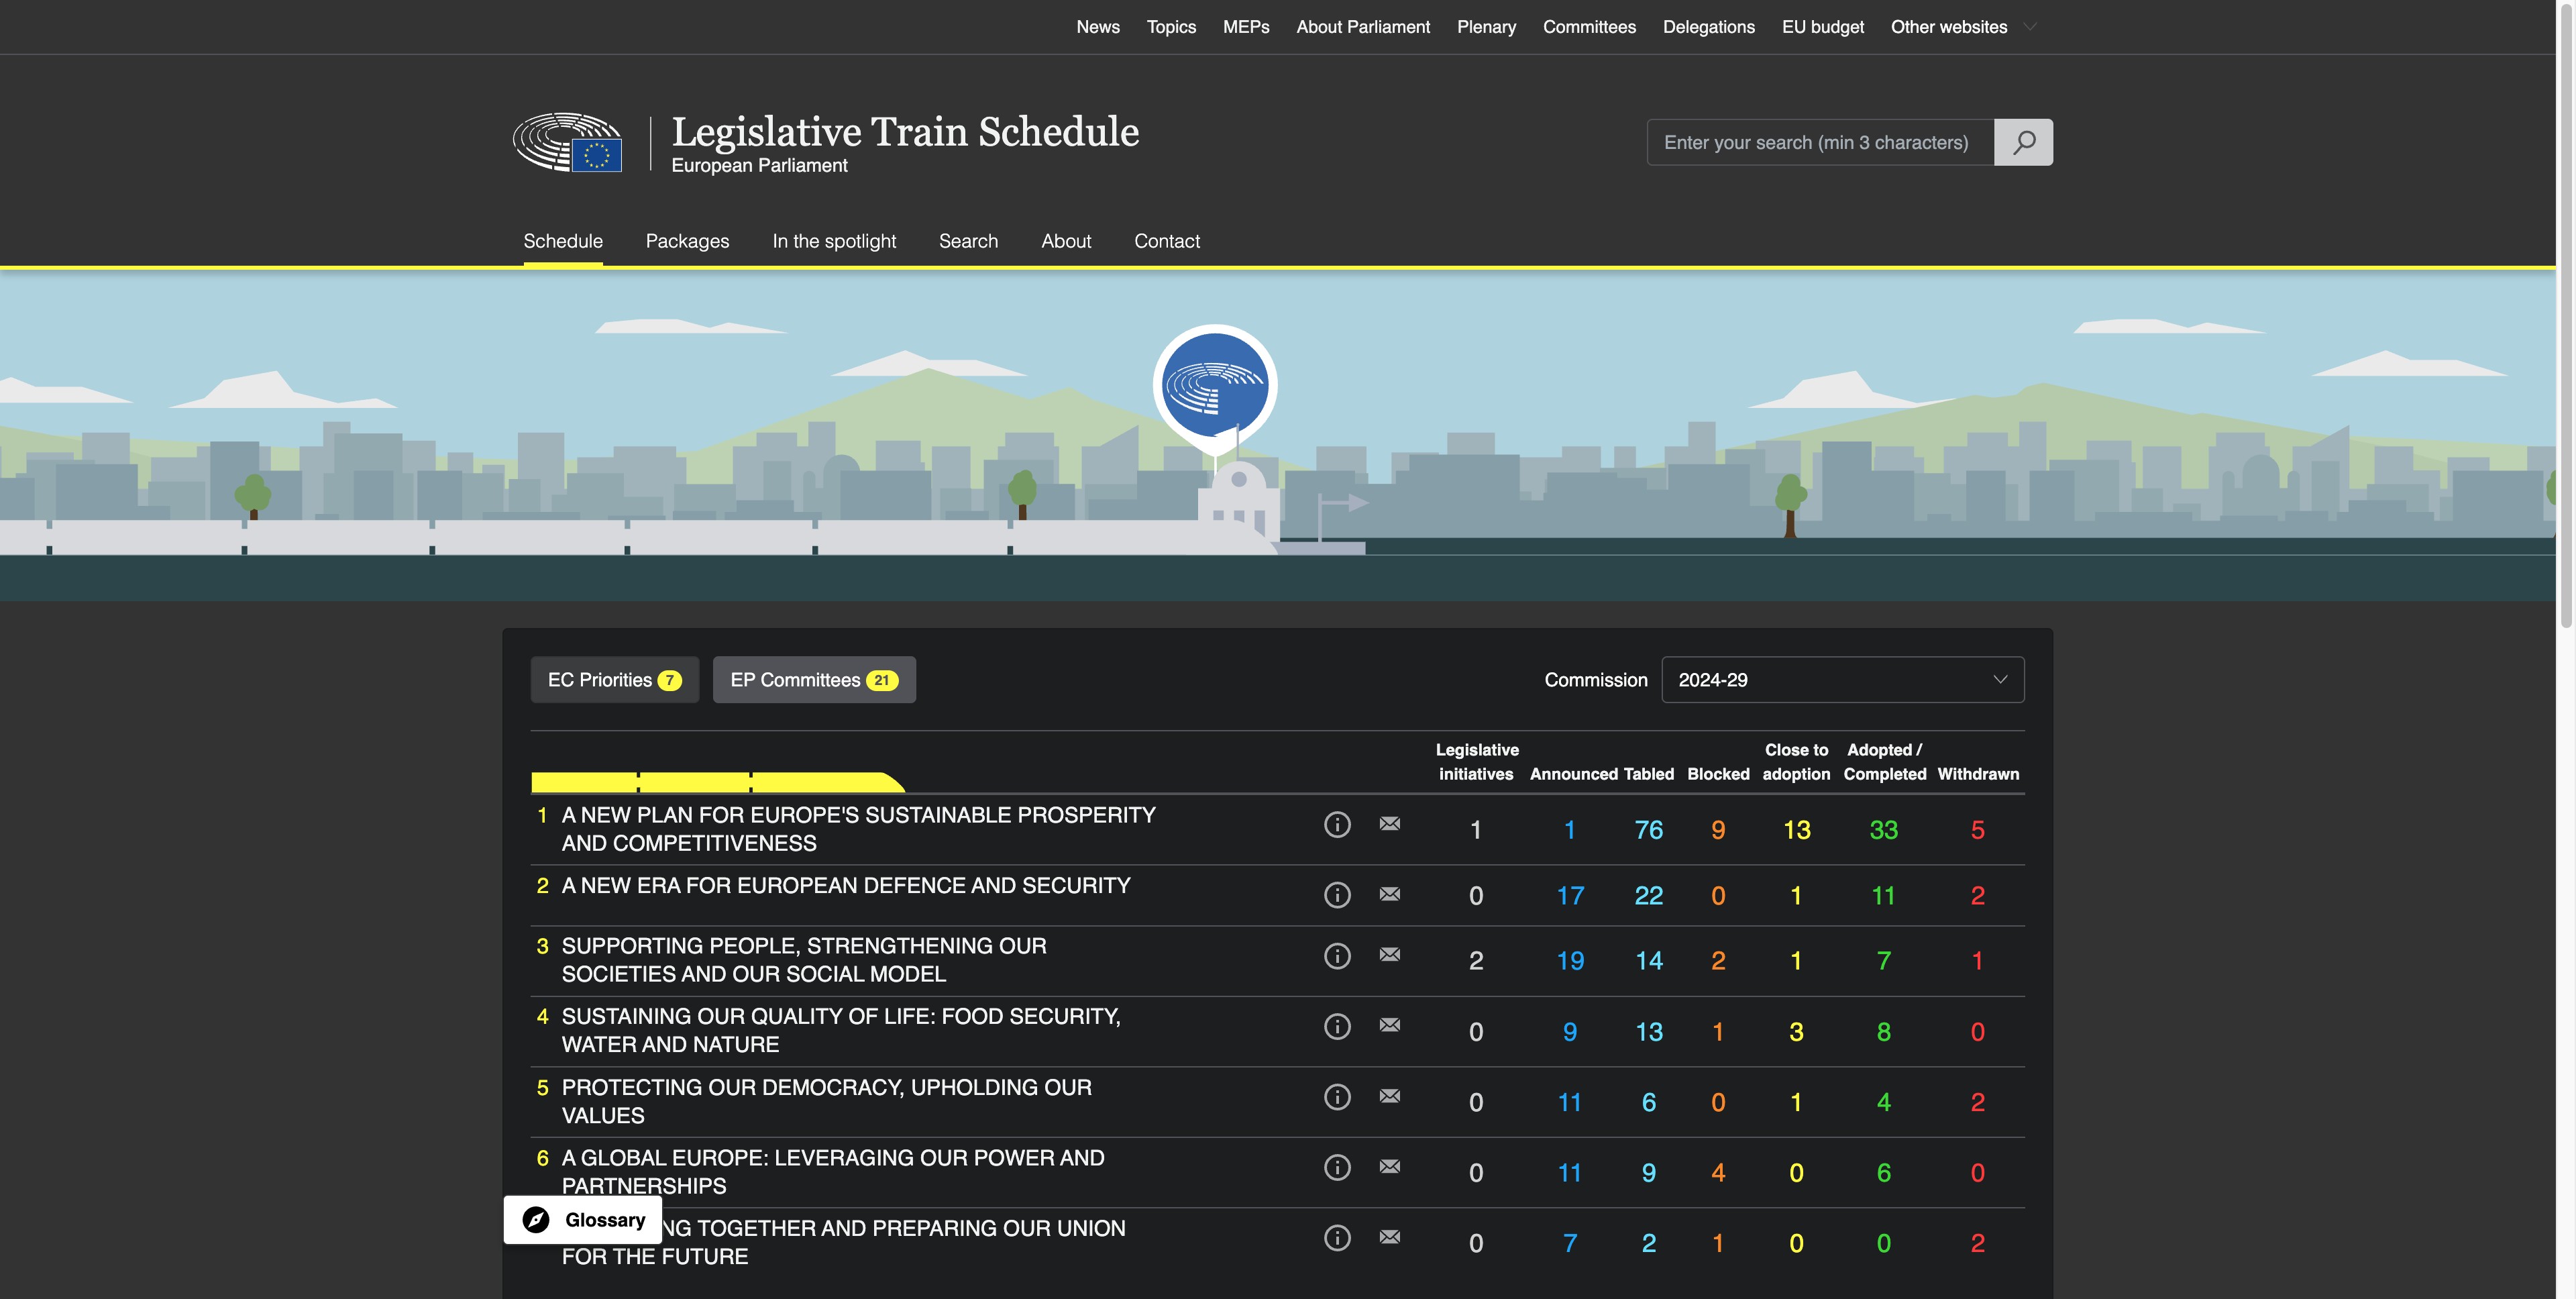Screen dimensions: 2576x1299
Task: Click Tabled count 14 for Supporting People row
Action: pos(1648,960)
